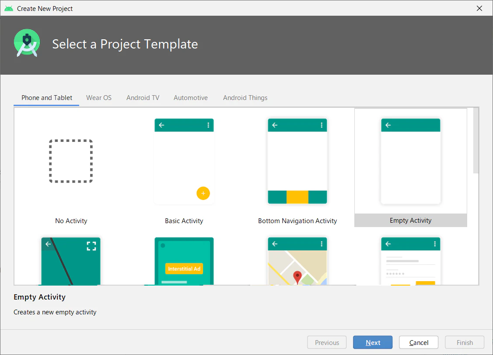Switch to the Android TV tab
Screen dimensions: 493x355
[x=143, y=98]
